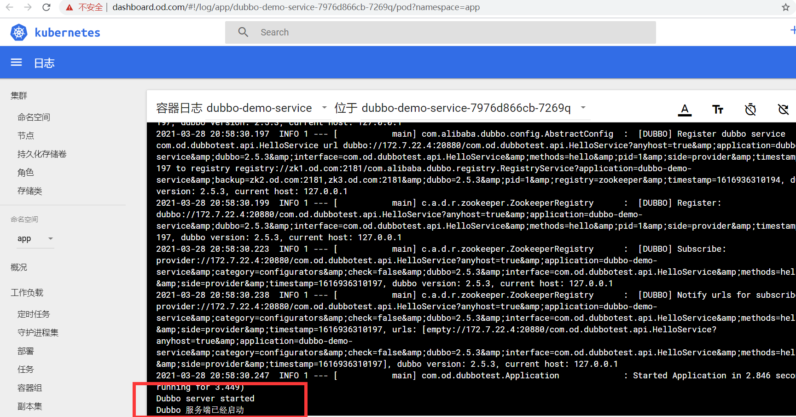796x417 pixels.
Task: Click the Kubernetes brand name link
Action: click(x=67, y=32)
